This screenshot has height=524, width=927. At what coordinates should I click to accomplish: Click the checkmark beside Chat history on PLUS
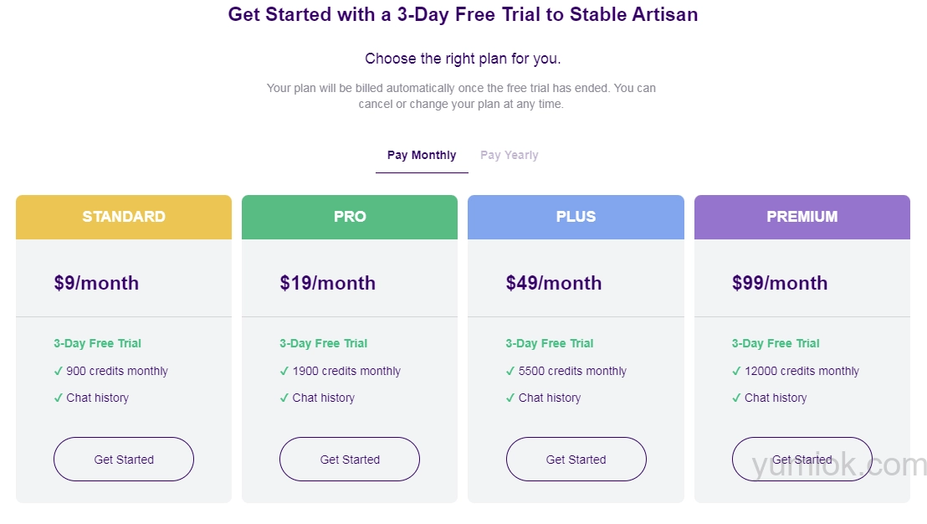510,398
